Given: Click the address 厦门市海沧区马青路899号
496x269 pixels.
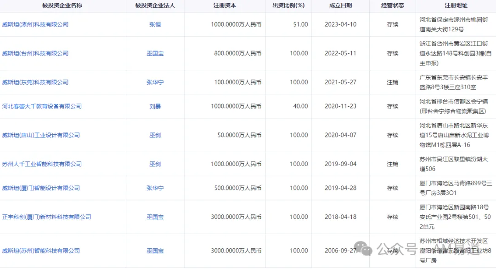Looking at the screenshot, I should coord(456,188).
